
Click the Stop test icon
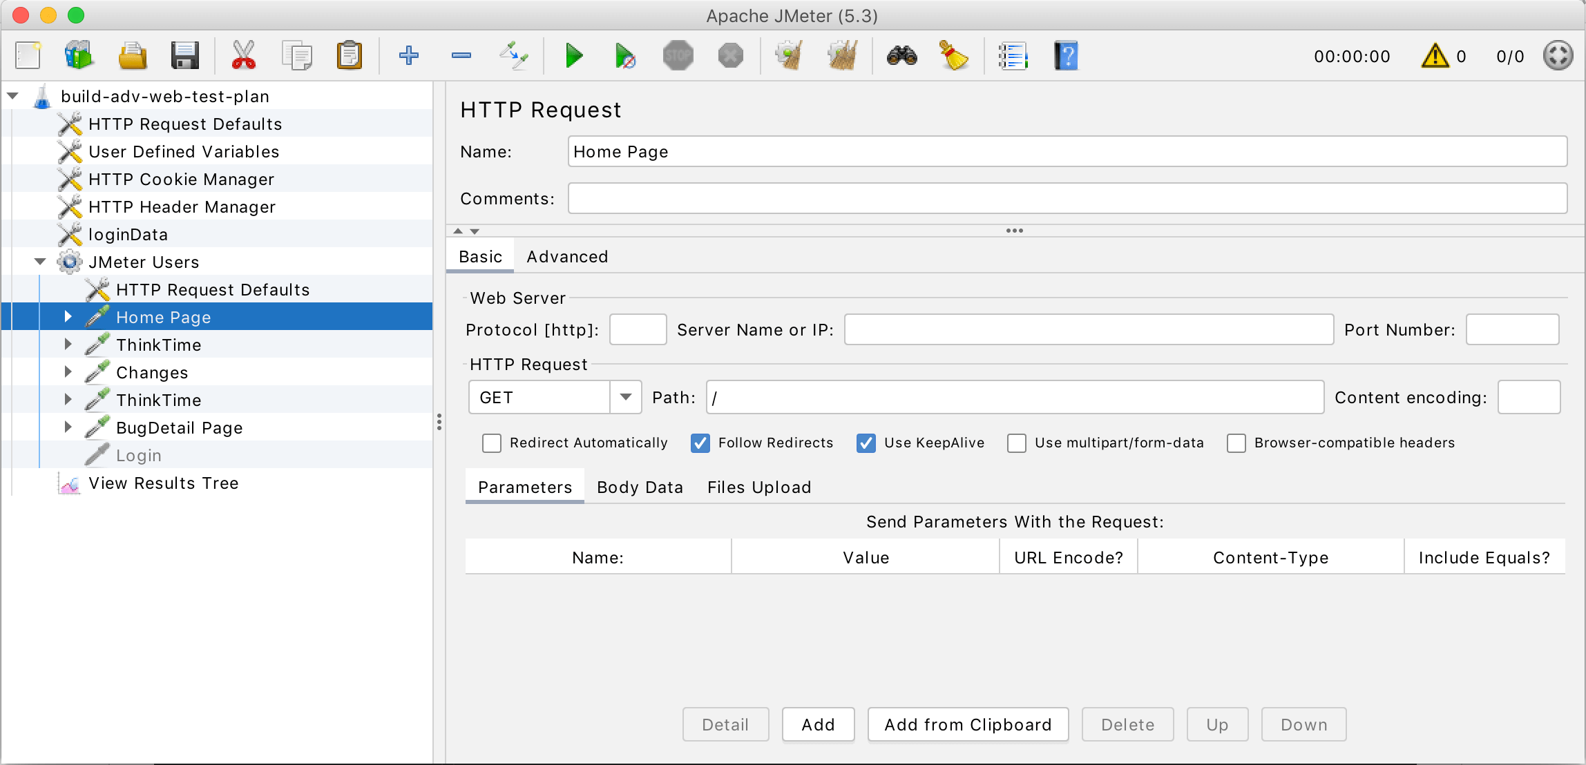click(678, 56)
